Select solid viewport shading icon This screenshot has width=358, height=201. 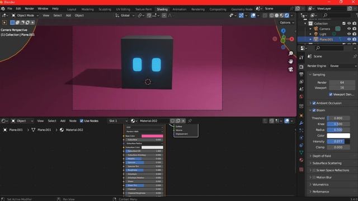click(x=276, y=16)
